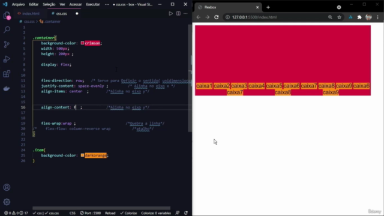This screenshot has height=216, width=384.
Task: Split the editor to the right
Action: [x=178, y=14]
